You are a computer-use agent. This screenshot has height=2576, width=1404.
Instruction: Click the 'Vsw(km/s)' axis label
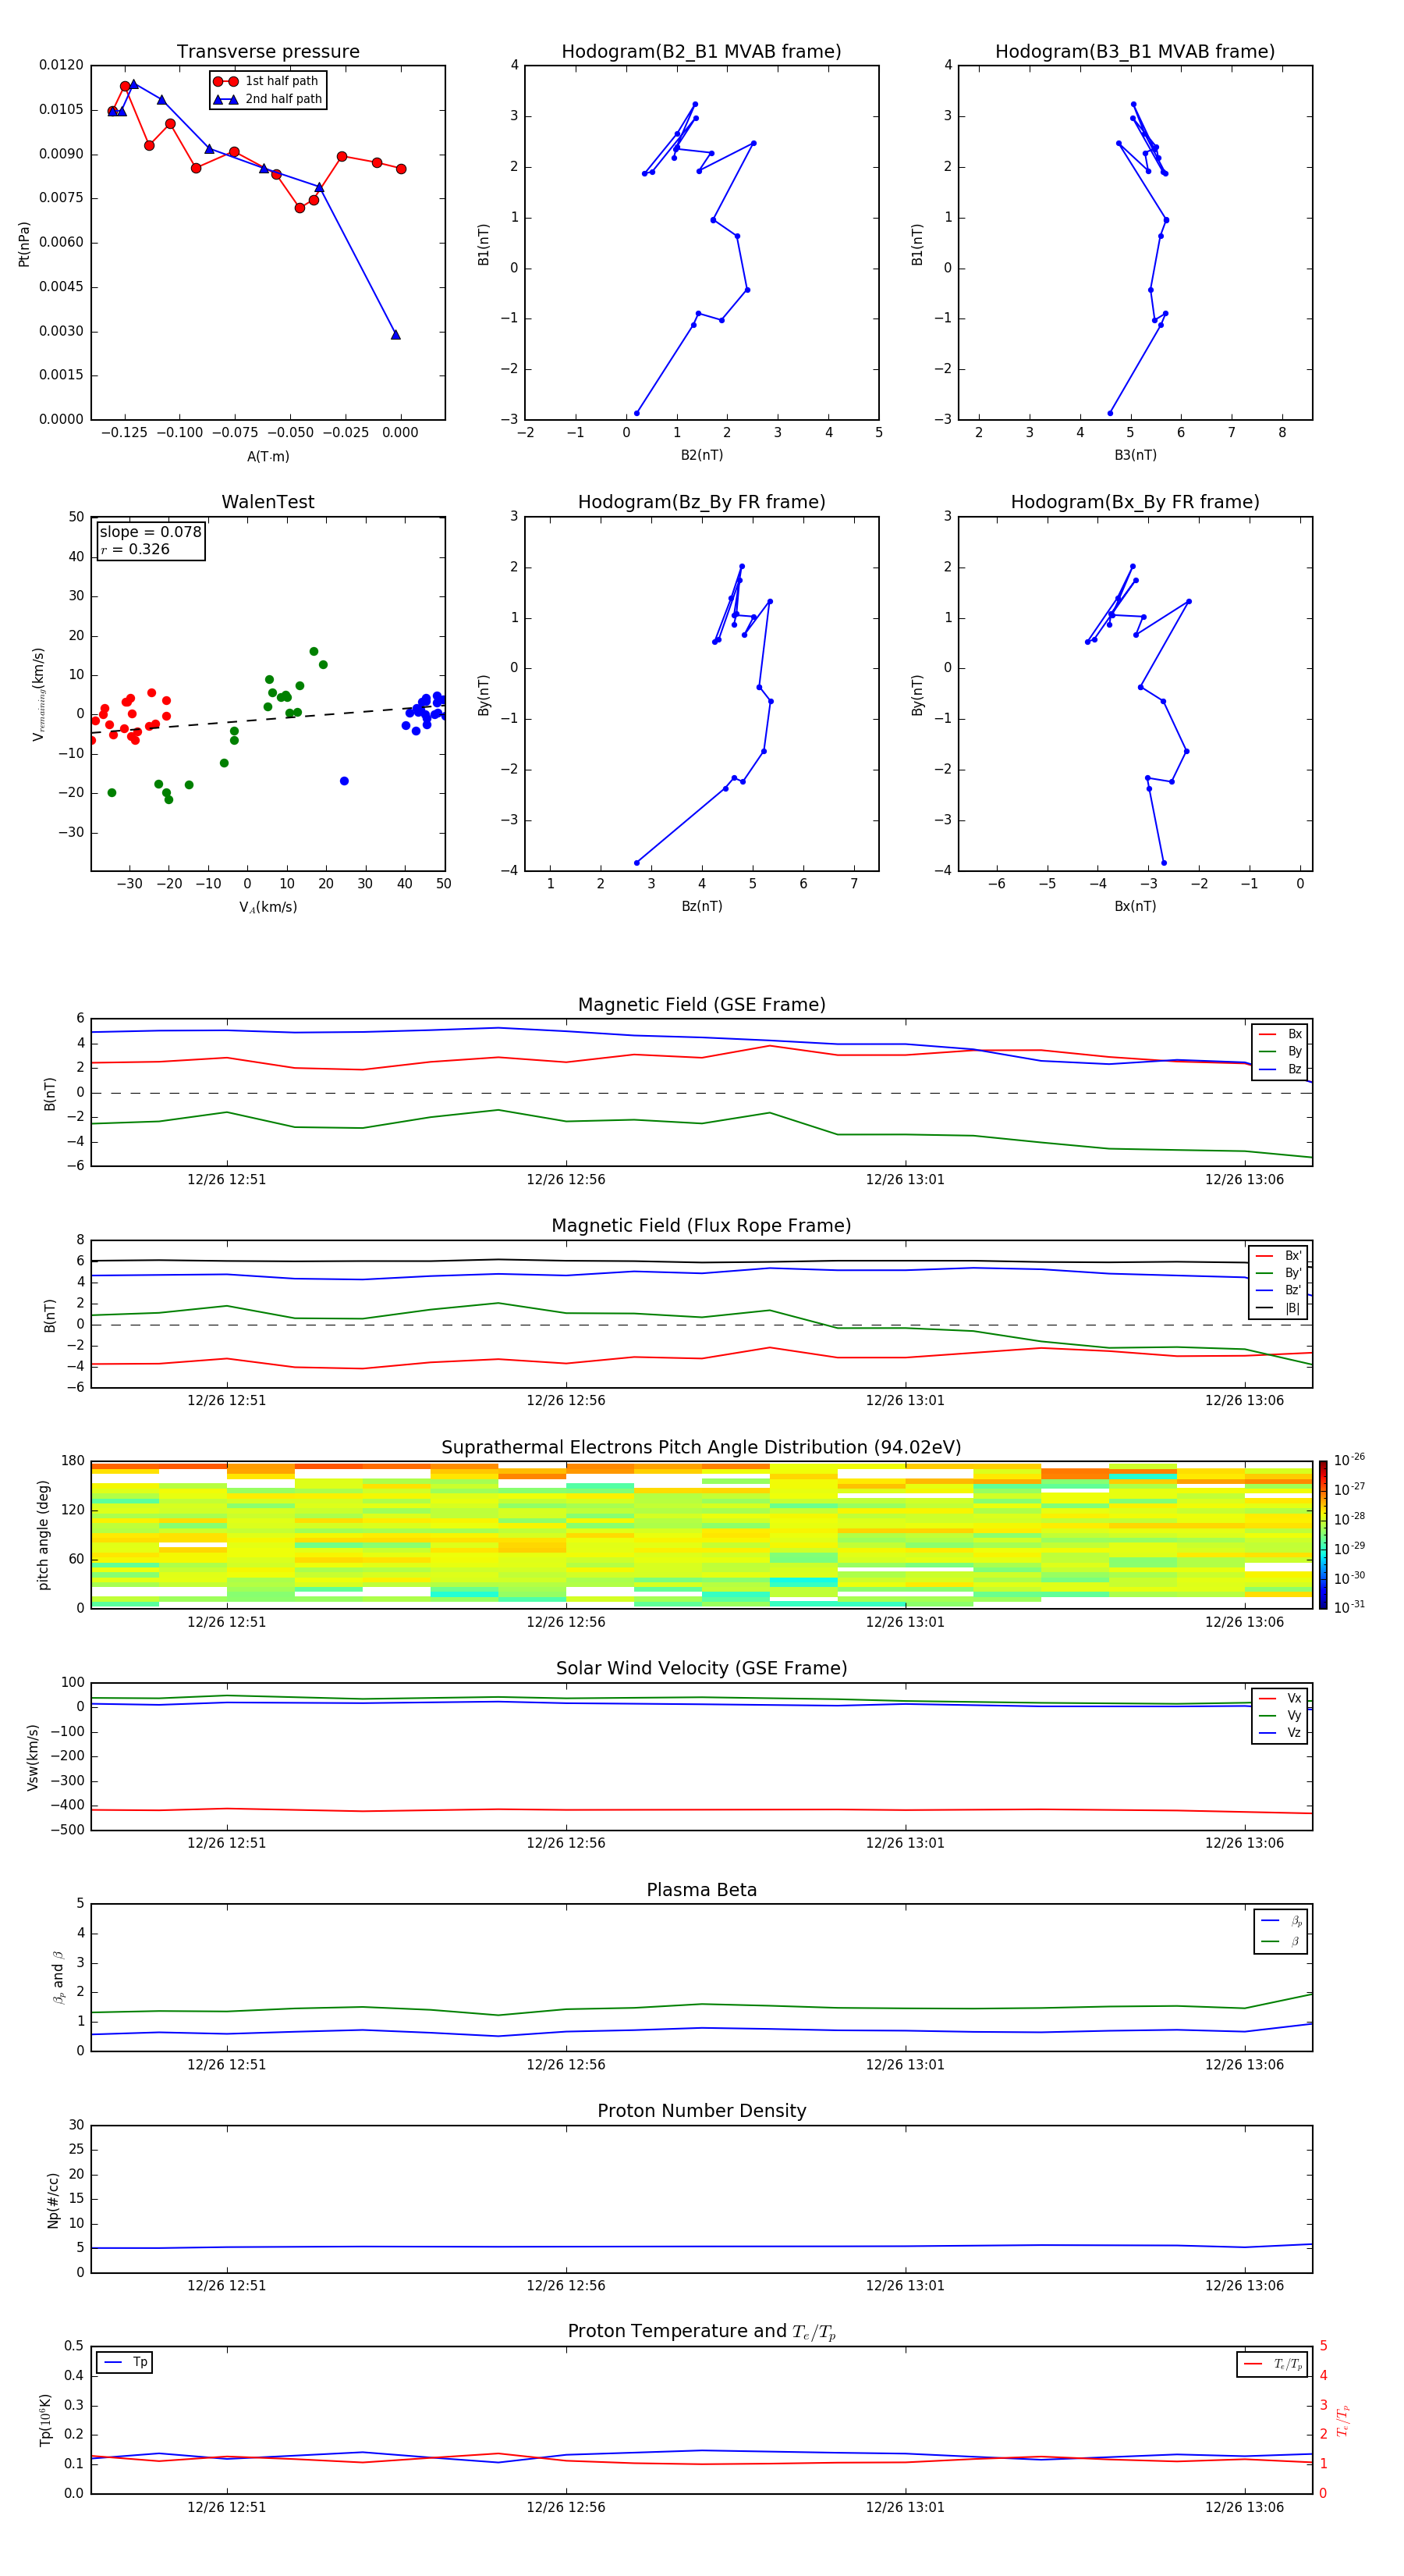tap(33, 1757)
